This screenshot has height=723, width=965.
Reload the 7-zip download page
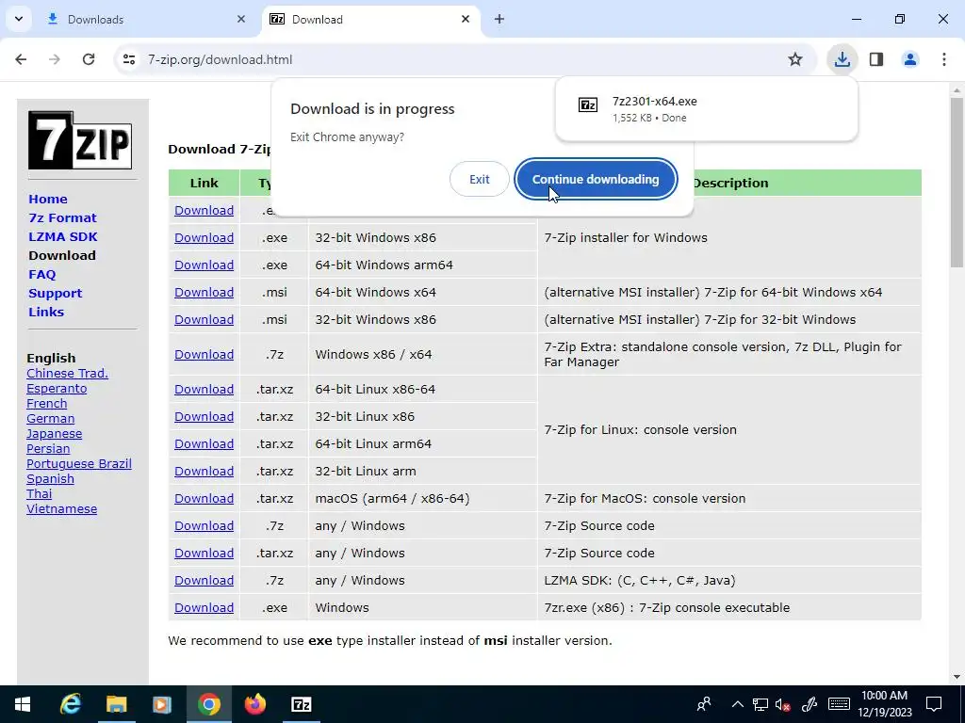tap(89, 59)
